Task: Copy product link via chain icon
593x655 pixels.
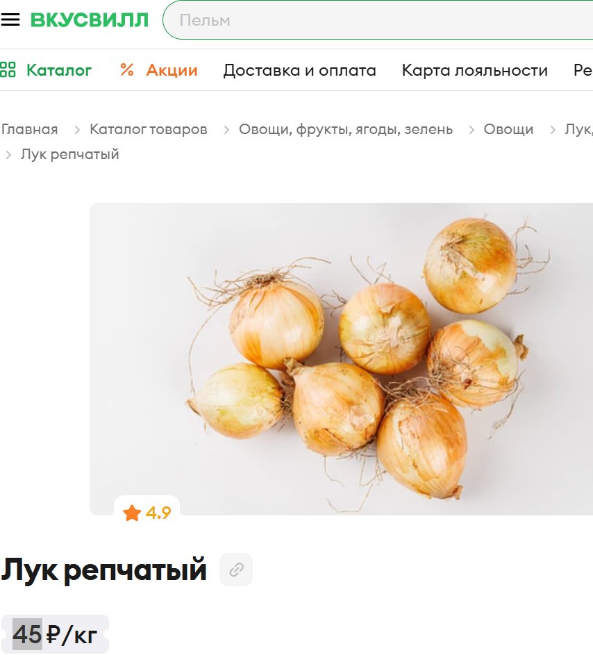Action: pos(236,570)
